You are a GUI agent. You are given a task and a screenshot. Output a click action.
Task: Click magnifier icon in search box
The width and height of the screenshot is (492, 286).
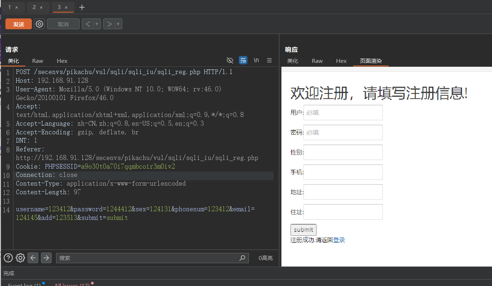tap(242, 258)
